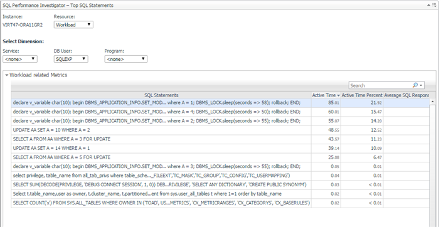
Task: Open the Resource dropdown showing Workload
Action: tap(73, 24)
